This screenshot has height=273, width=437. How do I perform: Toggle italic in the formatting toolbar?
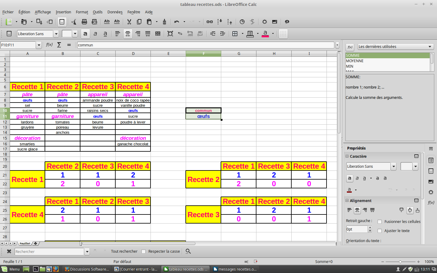coord(95,34)
